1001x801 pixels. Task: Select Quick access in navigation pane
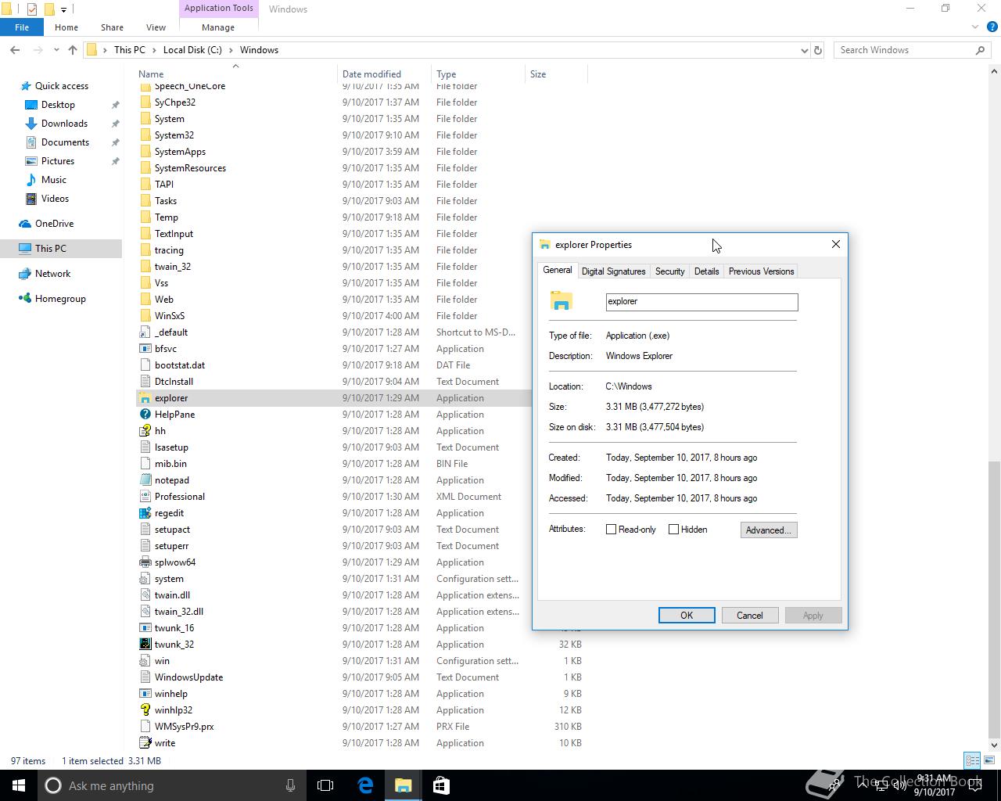tap(62, 86)
